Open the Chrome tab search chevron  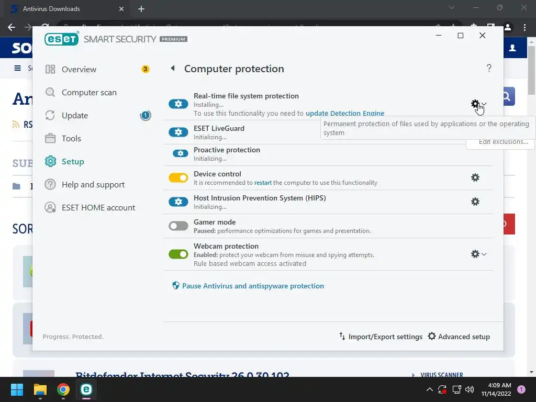click(452, 7)
